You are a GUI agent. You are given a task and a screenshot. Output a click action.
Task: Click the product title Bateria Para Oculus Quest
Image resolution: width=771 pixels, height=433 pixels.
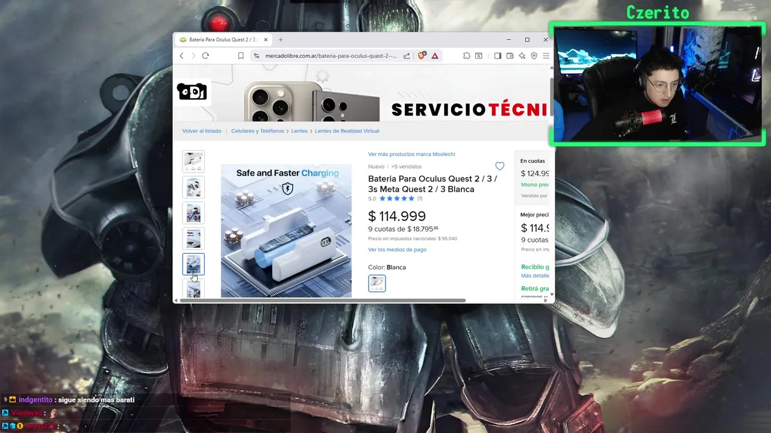tap(432, 184)
